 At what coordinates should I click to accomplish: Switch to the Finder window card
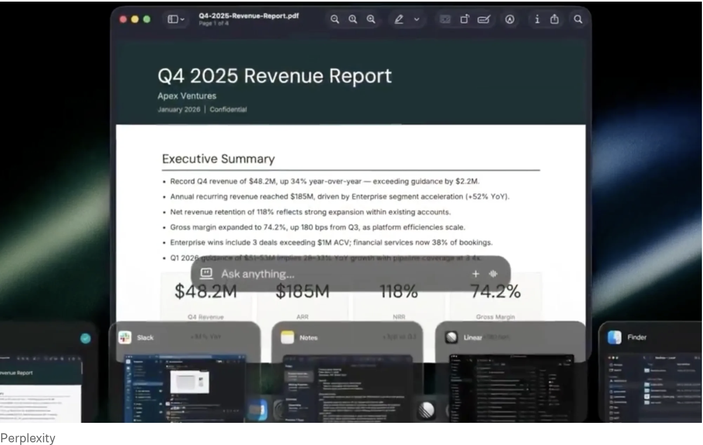point(651,372)
